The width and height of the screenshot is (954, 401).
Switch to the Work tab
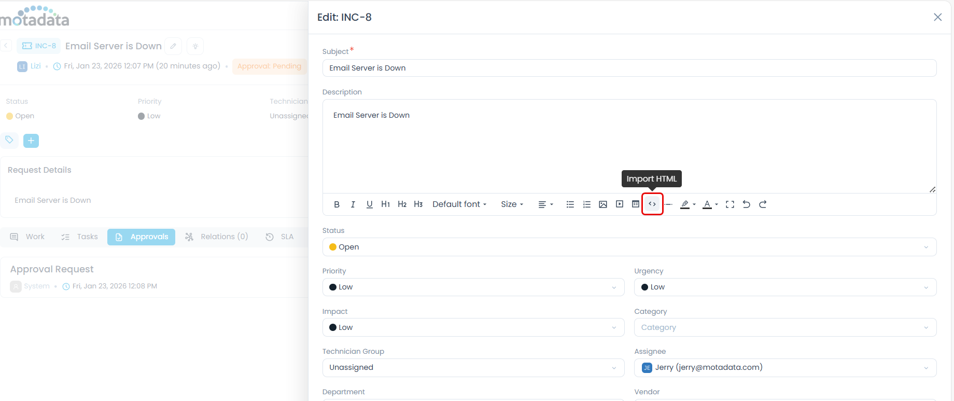pos(28,237)
